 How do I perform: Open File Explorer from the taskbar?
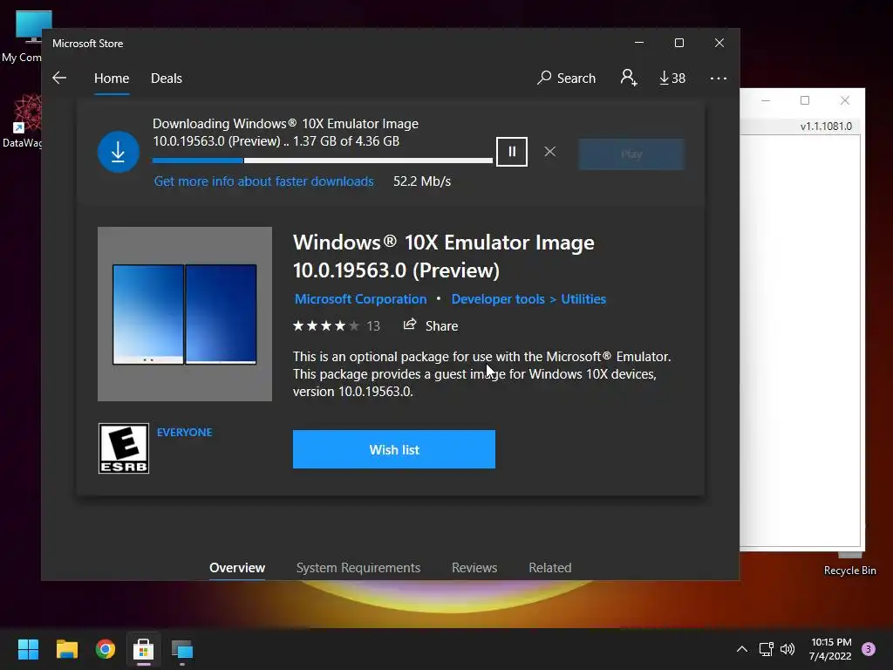coord(66,649)
